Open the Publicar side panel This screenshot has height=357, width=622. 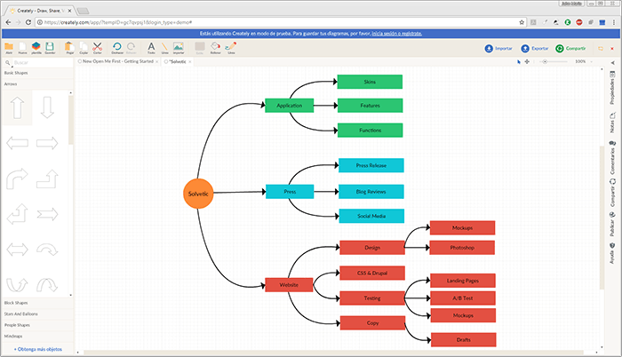click(612, 224)
